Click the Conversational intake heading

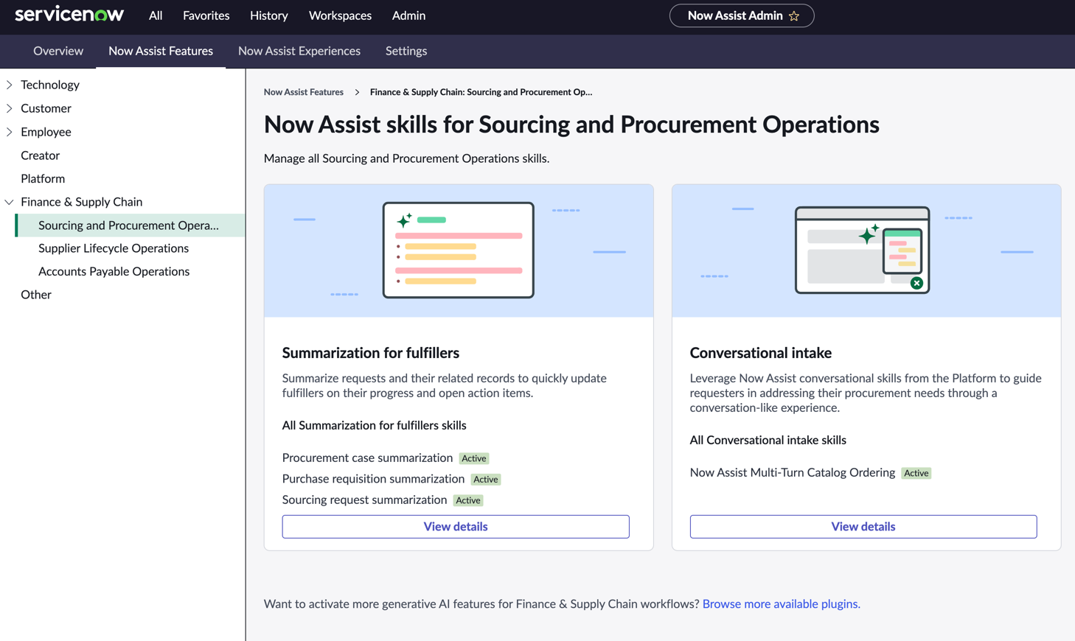(x=761, y=353)
